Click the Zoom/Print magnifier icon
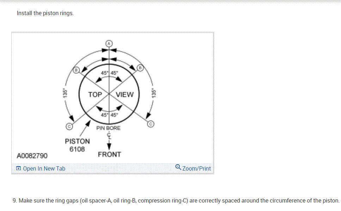This screenshot has width=341, height=211. click(178, 167)
